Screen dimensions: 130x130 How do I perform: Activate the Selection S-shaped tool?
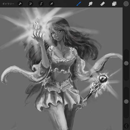41,4
